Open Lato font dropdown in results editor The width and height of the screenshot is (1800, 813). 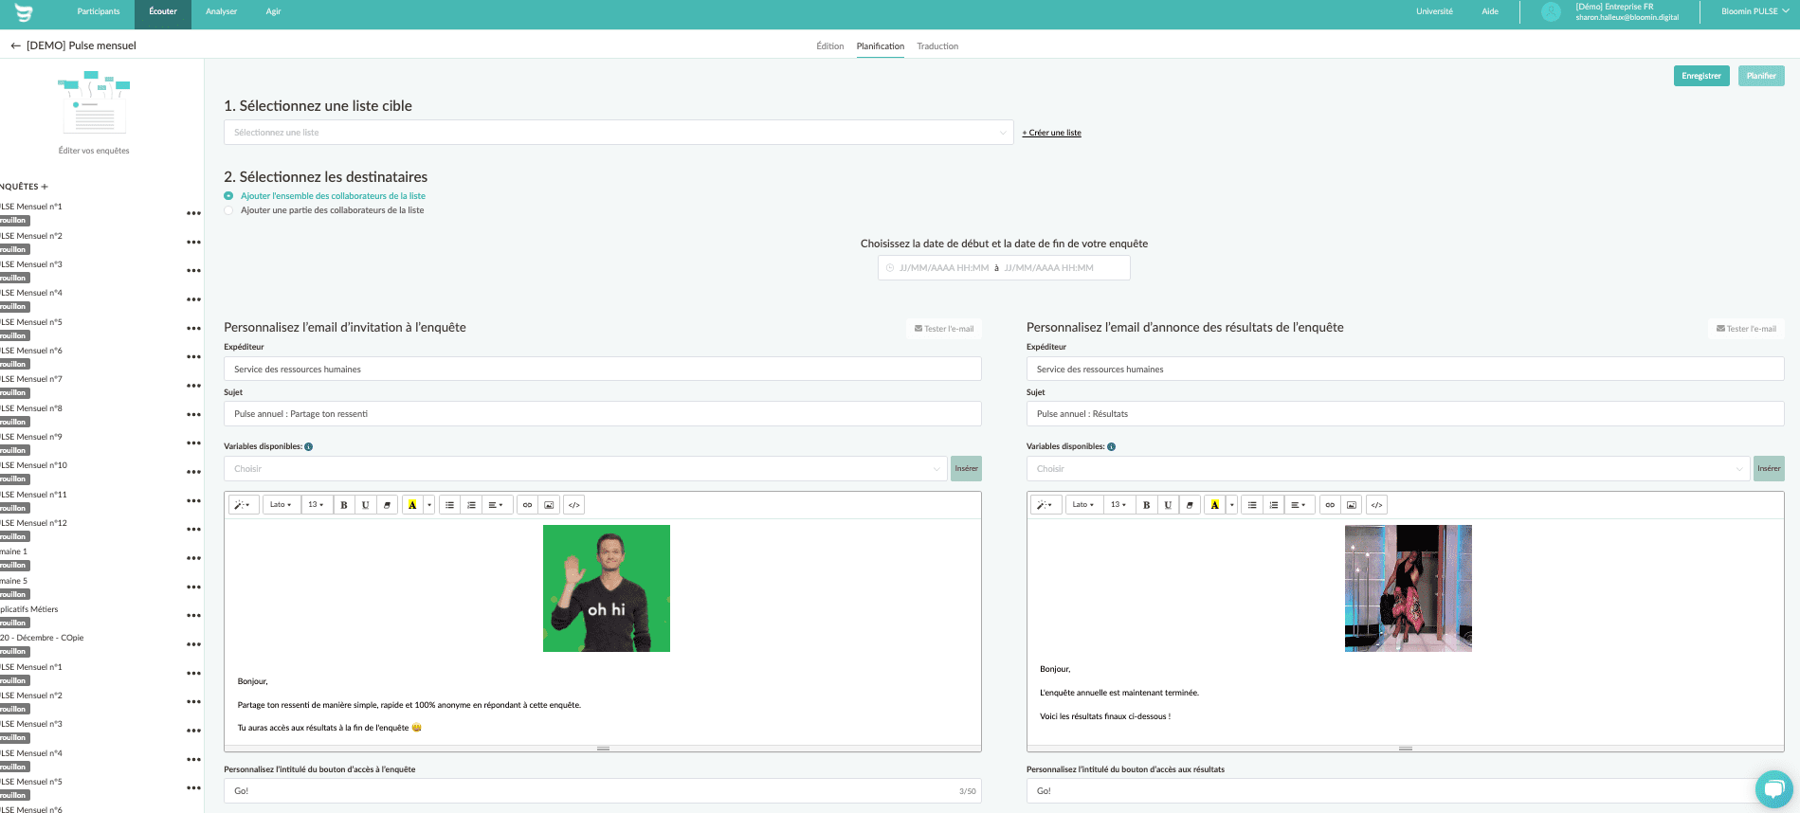coord(1083,505)
